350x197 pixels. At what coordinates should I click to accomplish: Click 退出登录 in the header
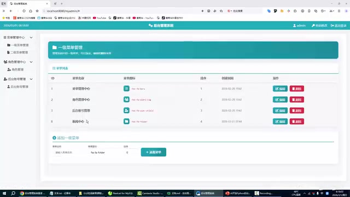339,26
